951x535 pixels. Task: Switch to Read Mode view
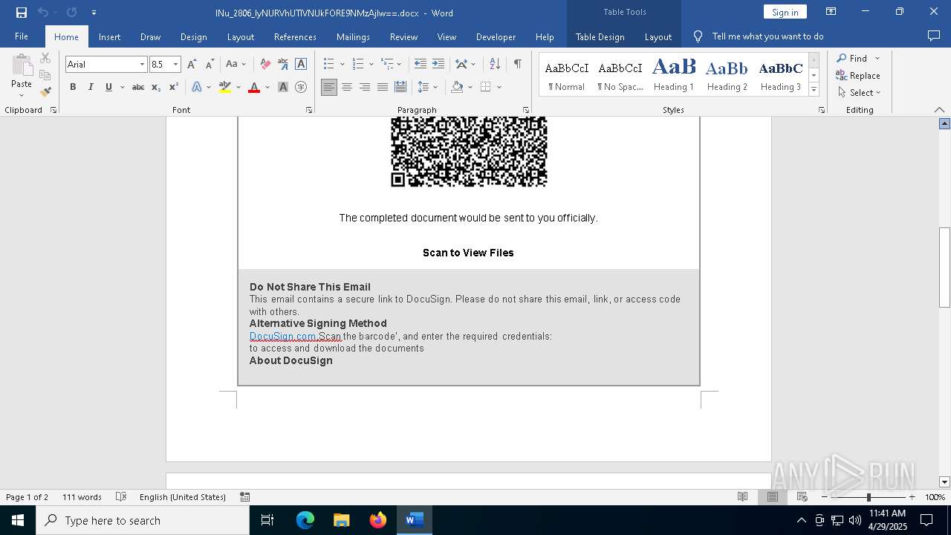[742, 497]
